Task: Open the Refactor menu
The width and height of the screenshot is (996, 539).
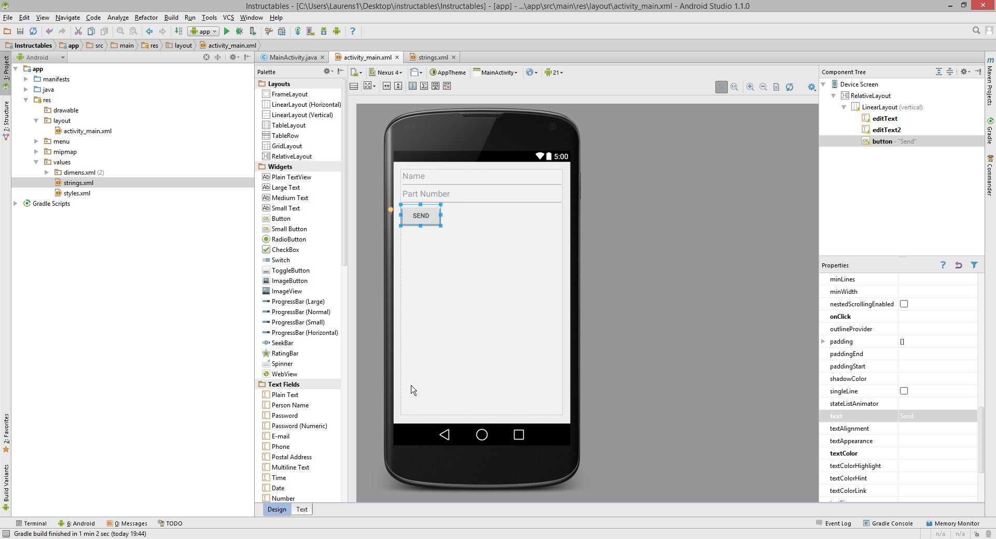Action: [x=146, y=17]
